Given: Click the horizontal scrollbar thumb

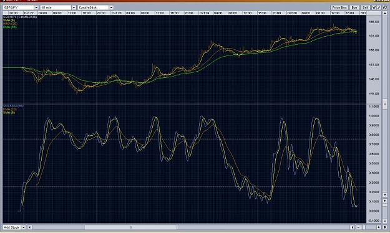Looking at the screenshot, I should click(130, 227).
